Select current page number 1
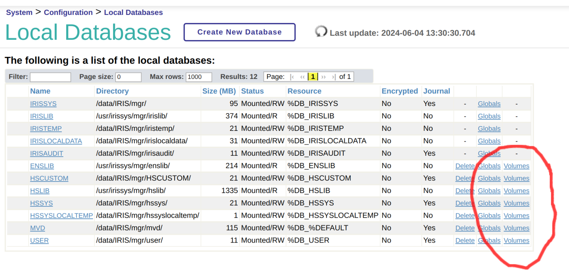Viewport: 569px width, 271px height. point(313,77)
